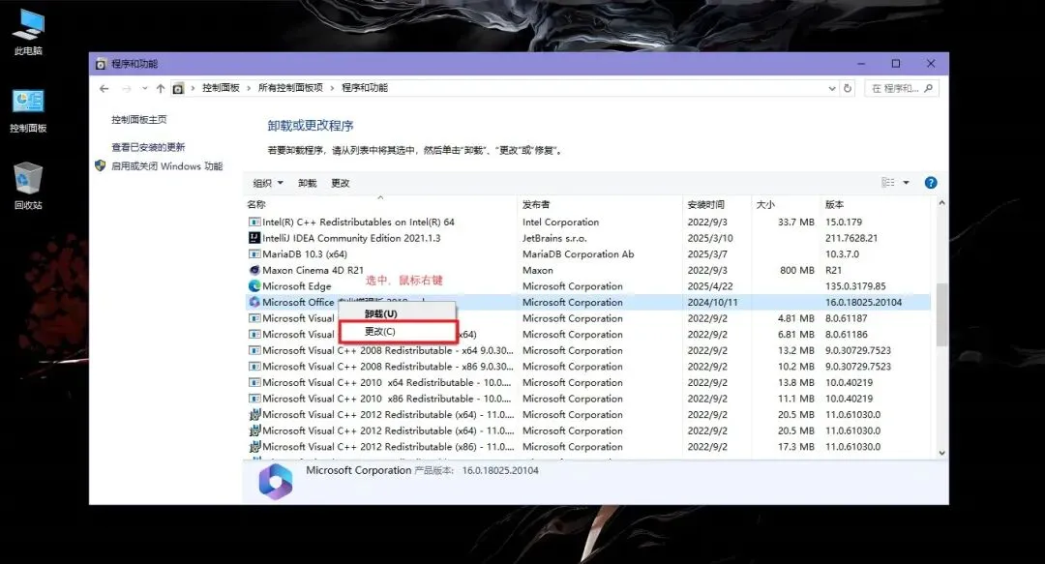This screenshot has width=1045, height=564.
Task: Click the shield icon beside Windows 功能
Action: point(100,165)
